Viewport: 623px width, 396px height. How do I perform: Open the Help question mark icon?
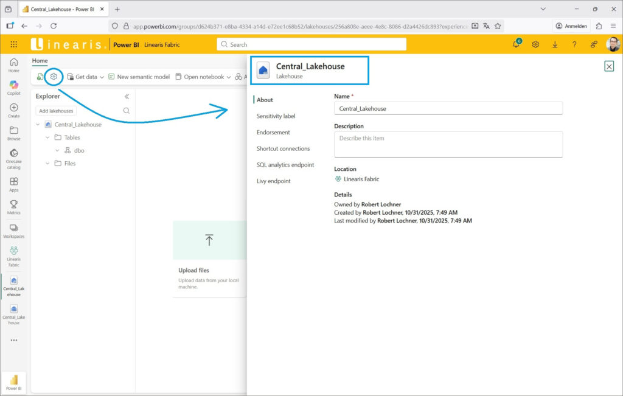coord(574,44)
